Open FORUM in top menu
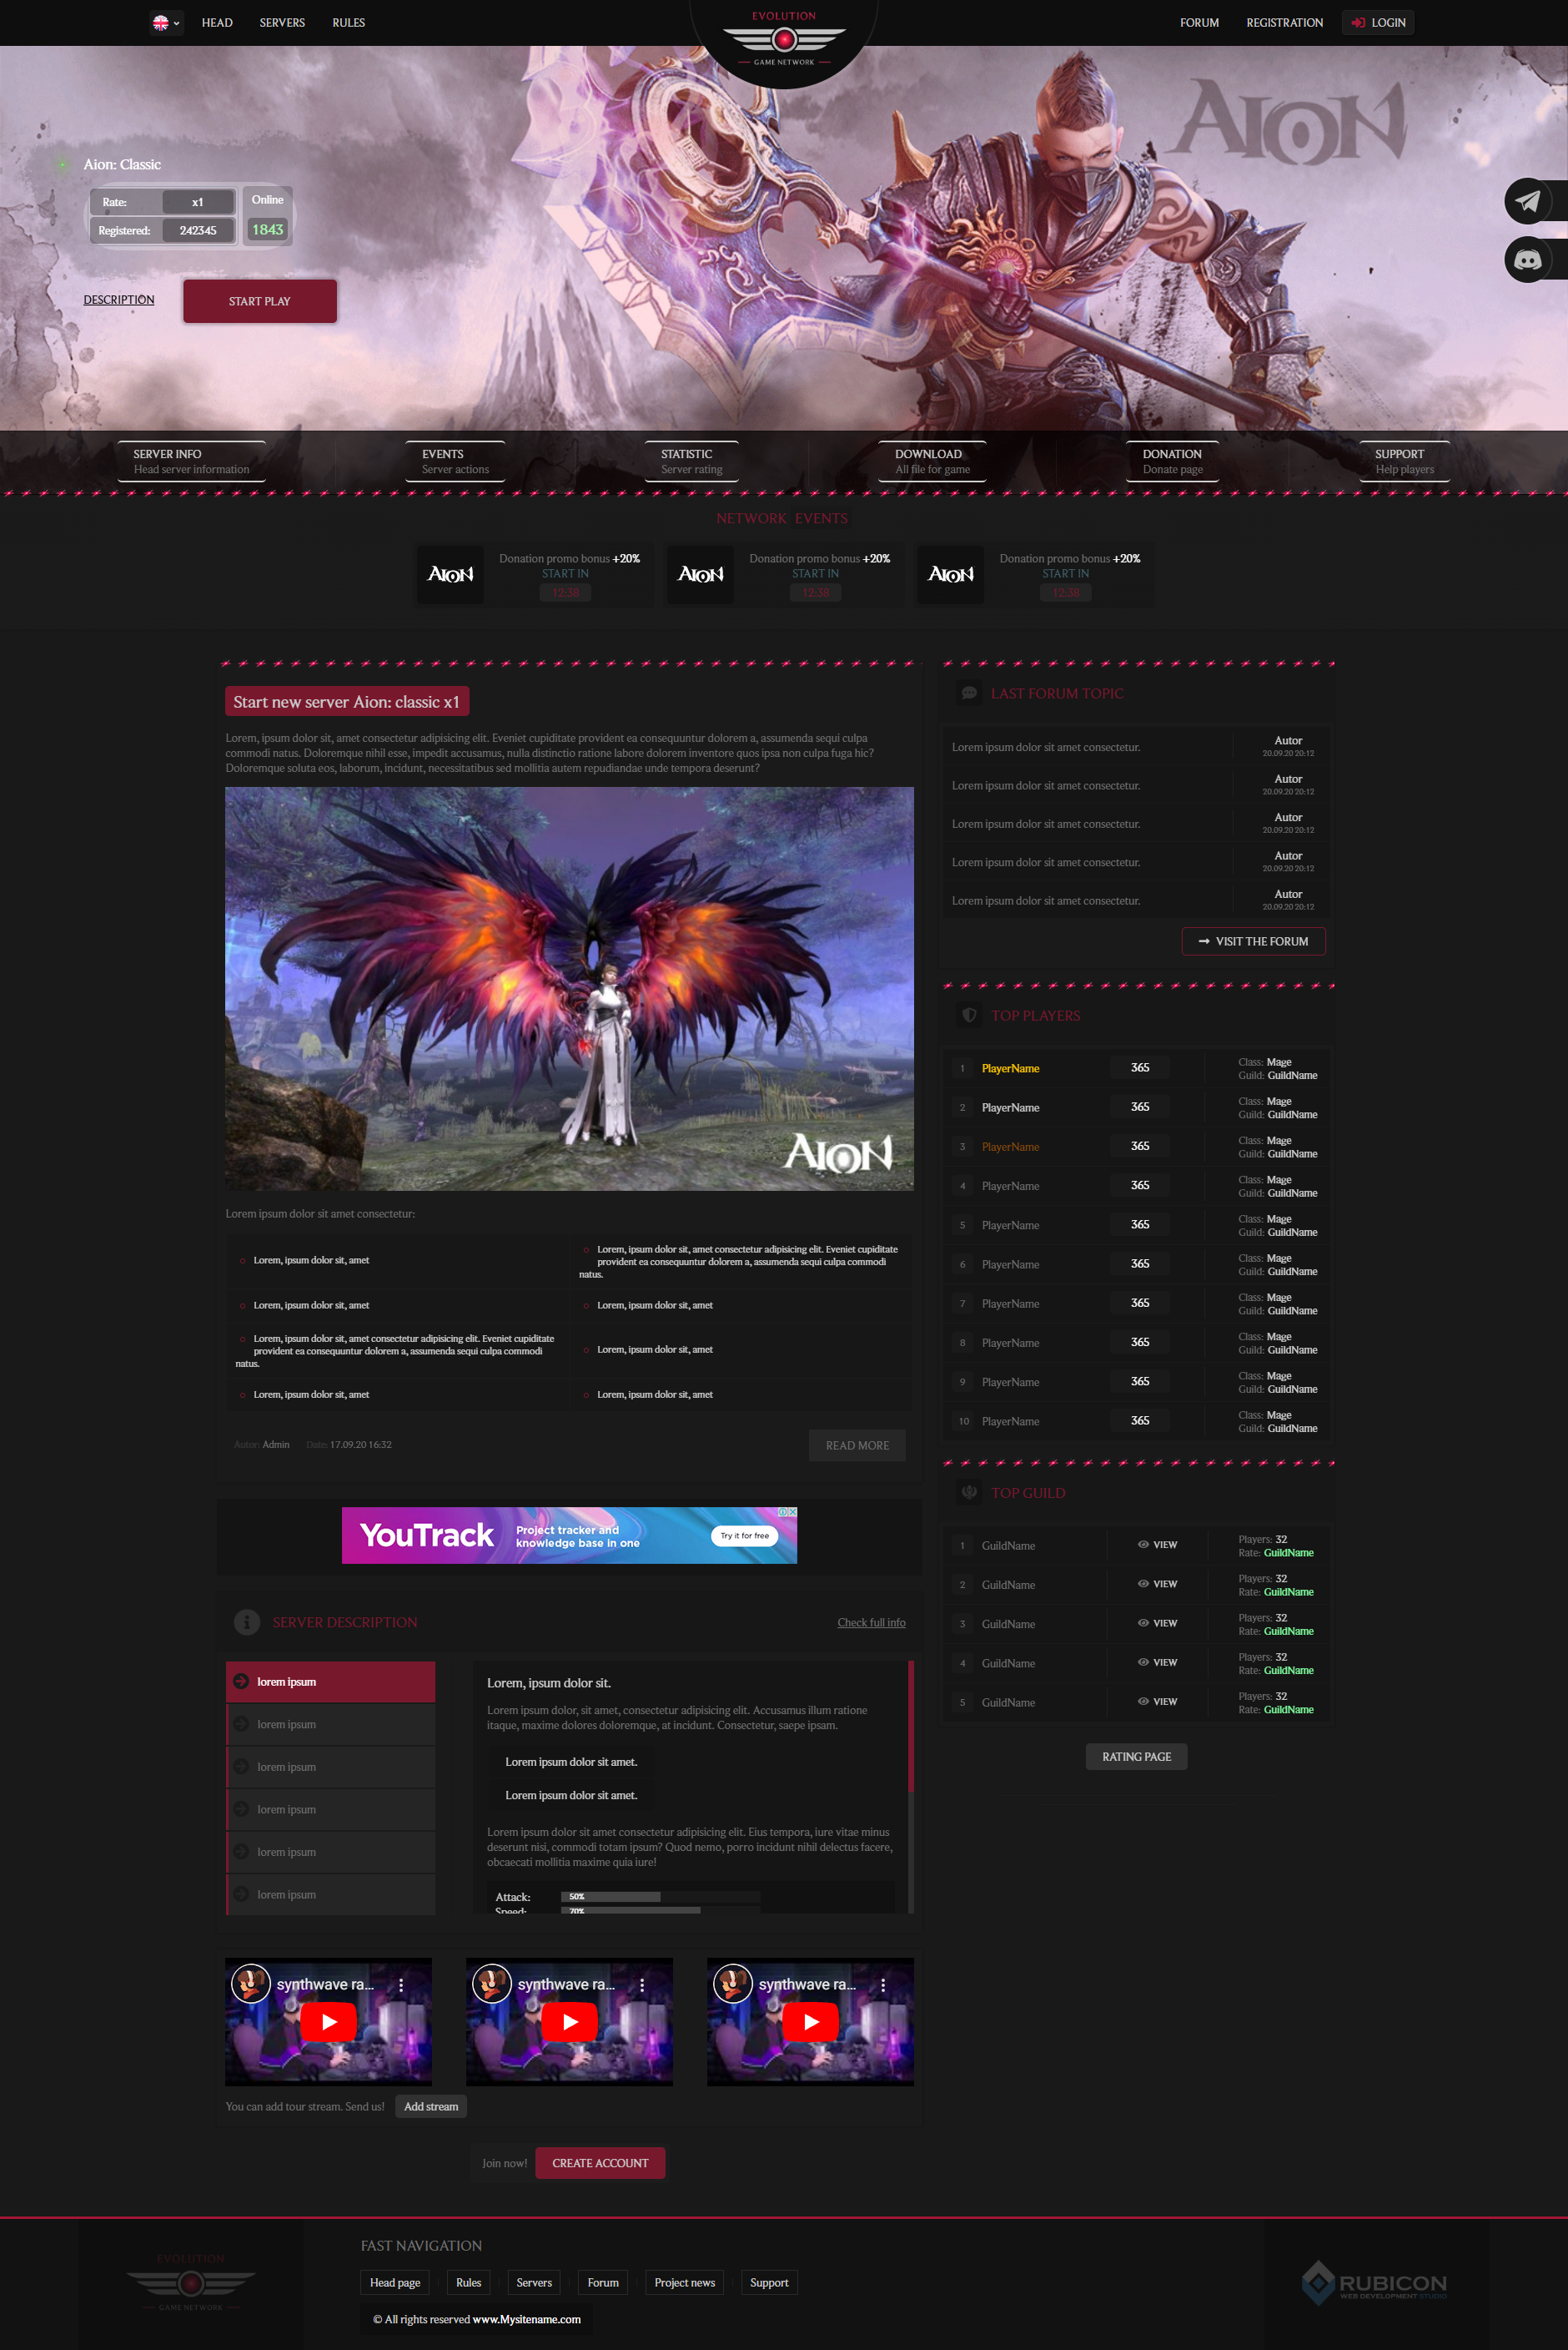This screenshot has width=1568, height=2350. [1199, 23]
